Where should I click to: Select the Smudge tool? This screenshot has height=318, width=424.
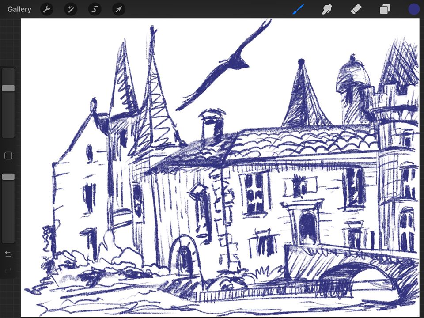[x=327, y=9]
